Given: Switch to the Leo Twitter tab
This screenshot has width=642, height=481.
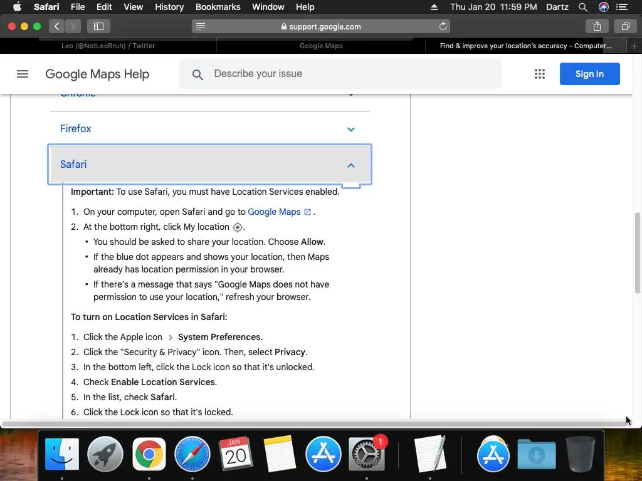Looking at the screenshot, I should (108, 46).
